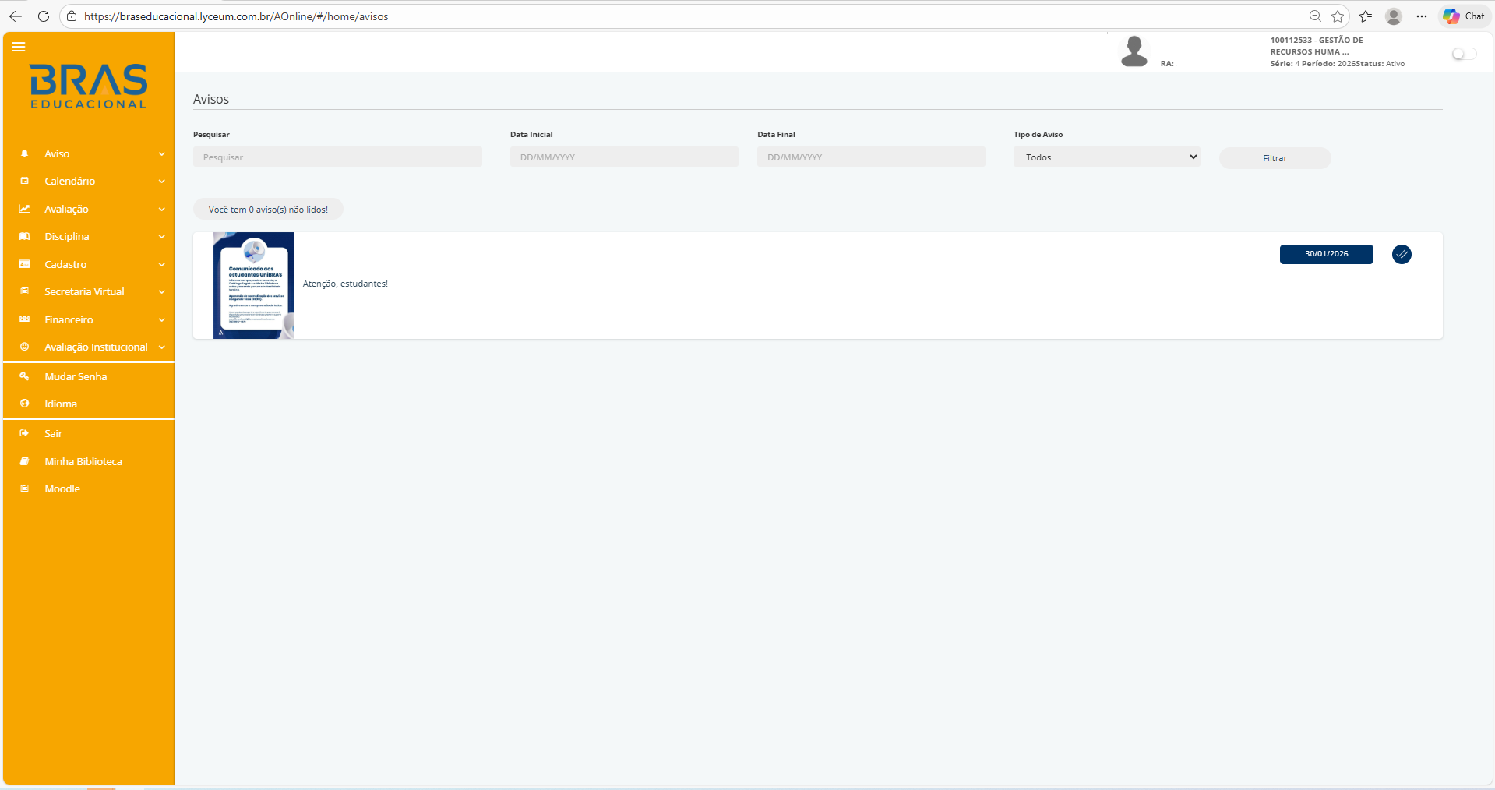Expand the Secretaria Virtual chevron
Image resolution: width=1495 pixels, height=790 pixels.
(x=161, y=292)
